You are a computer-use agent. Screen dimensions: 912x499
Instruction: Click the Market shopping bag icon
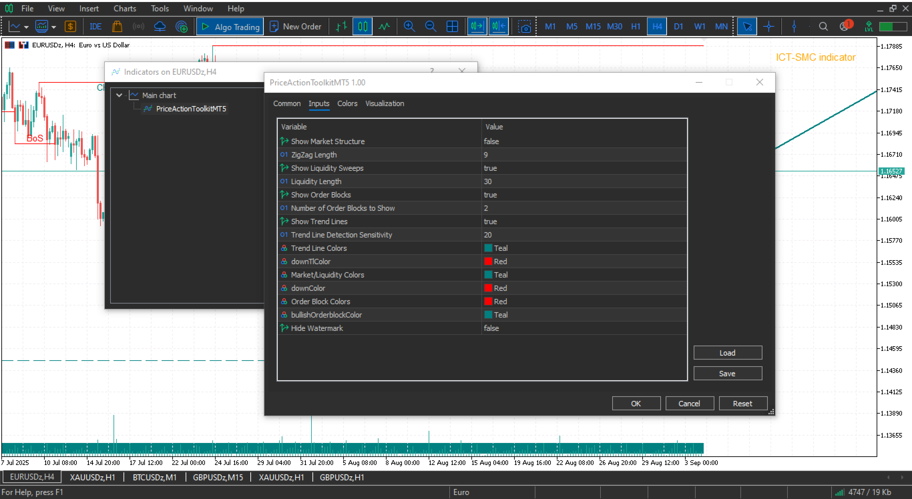coord(117,27)
